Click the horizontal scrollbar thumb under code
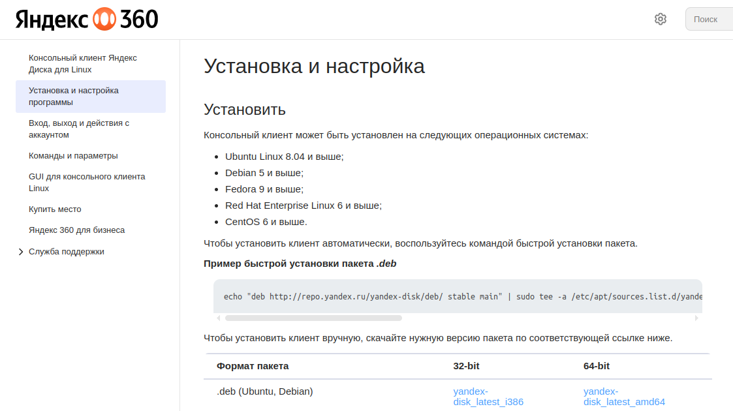The width and height of the screenshot is (733, 411). (x=313, y=318)
